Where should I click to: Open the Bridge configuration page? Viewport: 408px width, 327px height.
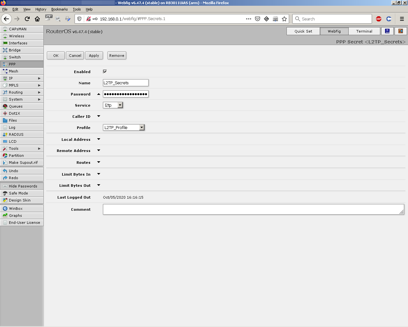point(22,50)
